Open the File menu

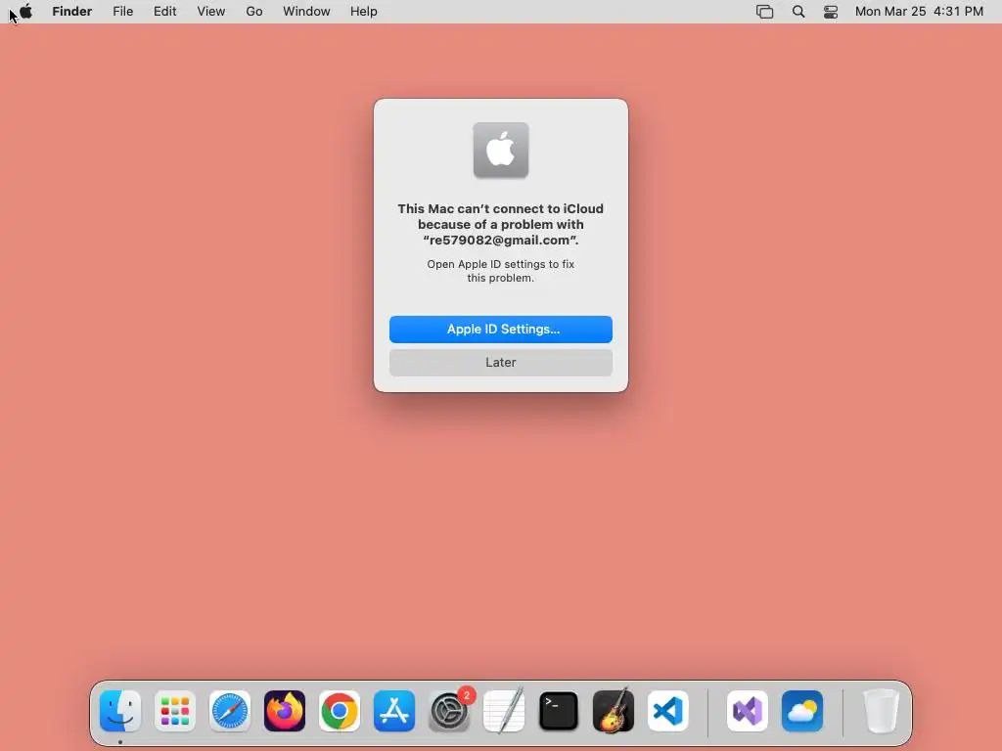pos(122,12)
